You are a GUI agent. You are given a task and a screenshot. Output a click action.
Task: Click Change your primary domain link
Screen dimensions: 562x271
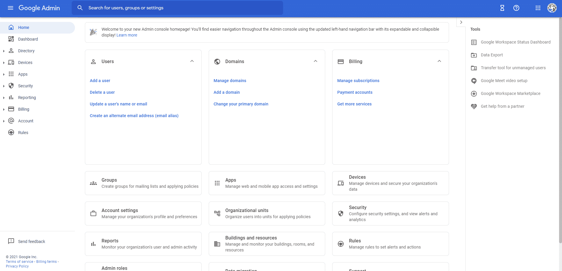coord(241,104)
